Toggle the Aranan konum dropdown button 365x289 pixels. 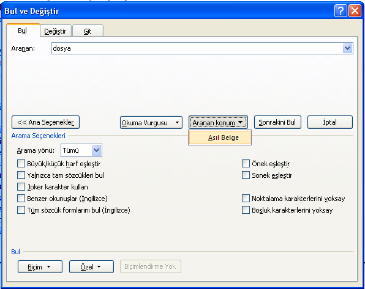pos(218,122)
